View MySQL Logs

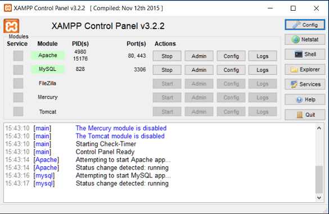263,70
